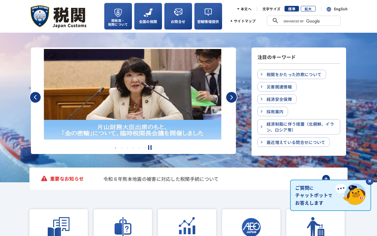Open the AEO Japan icon card
Viewport: 377px width, 236px height.
click(251, 223)
